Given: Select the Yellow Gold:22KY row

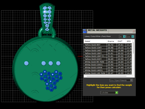Looking at the screenshot, I should [108, 59].
